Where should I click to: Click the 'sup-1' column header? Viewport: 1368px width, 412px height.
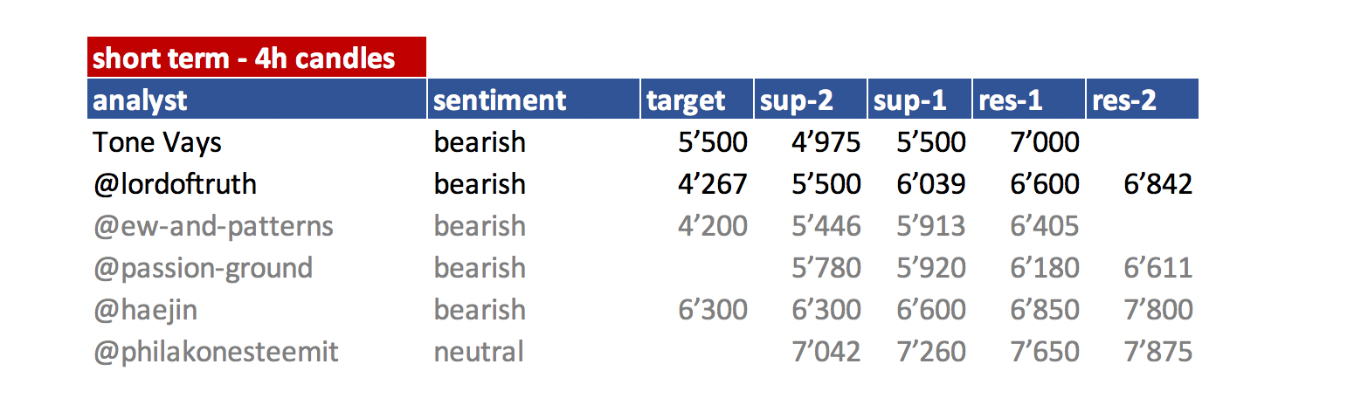920,99
